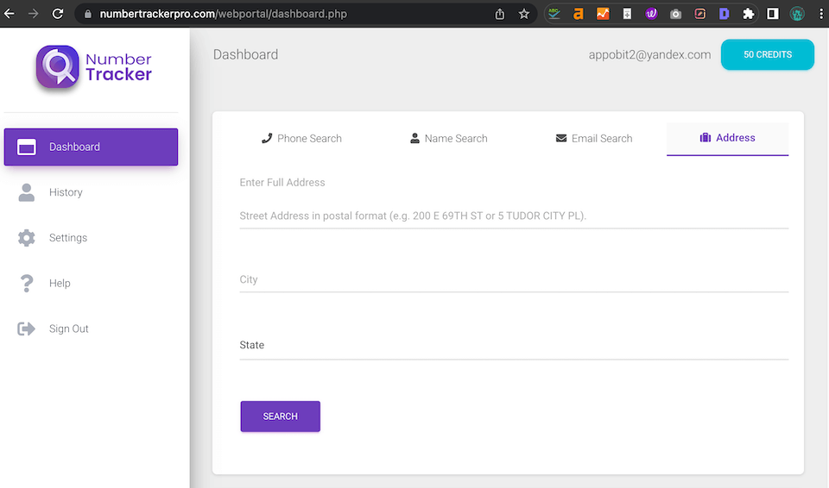Image resolution: width=829 pixels, height=488 pixels.
Task: Click the browser forward arrow
Action: [x=34, y=14]
